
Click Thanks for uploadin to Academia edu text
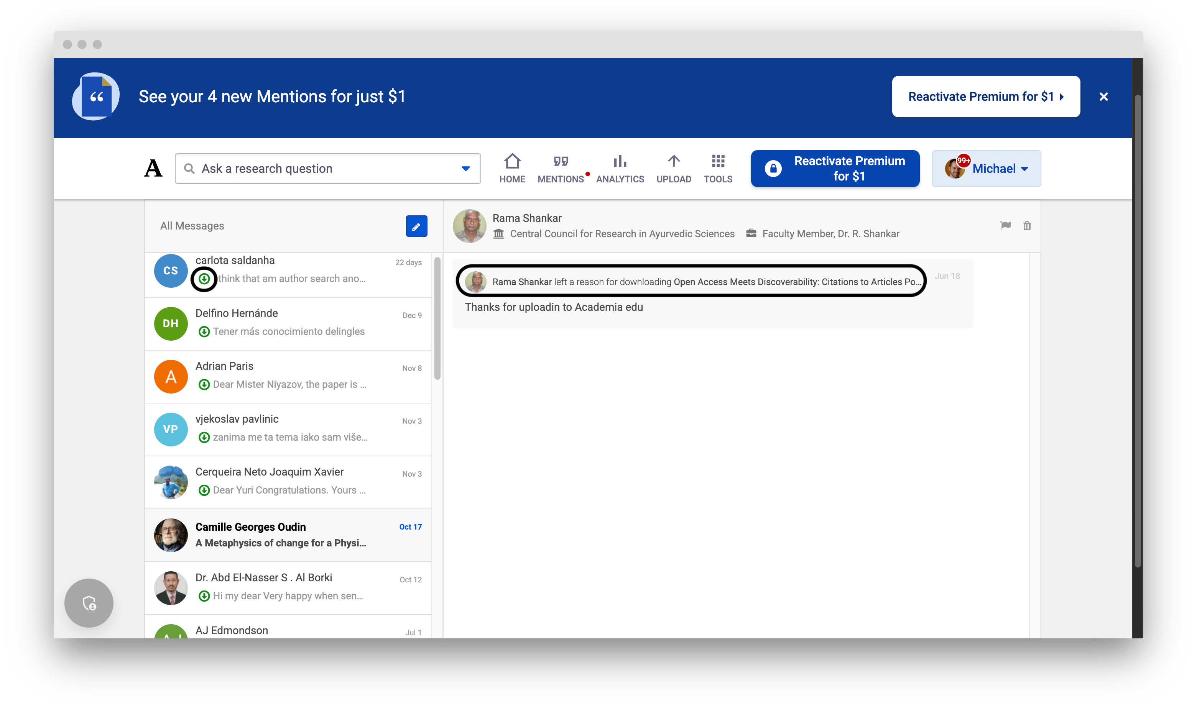click(x=553, y=307)
